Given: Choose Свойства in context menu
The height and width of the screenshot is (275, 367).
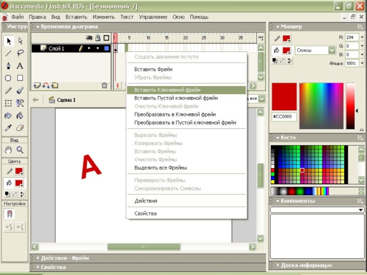Looking at the screenshot, I should (187, 214).
